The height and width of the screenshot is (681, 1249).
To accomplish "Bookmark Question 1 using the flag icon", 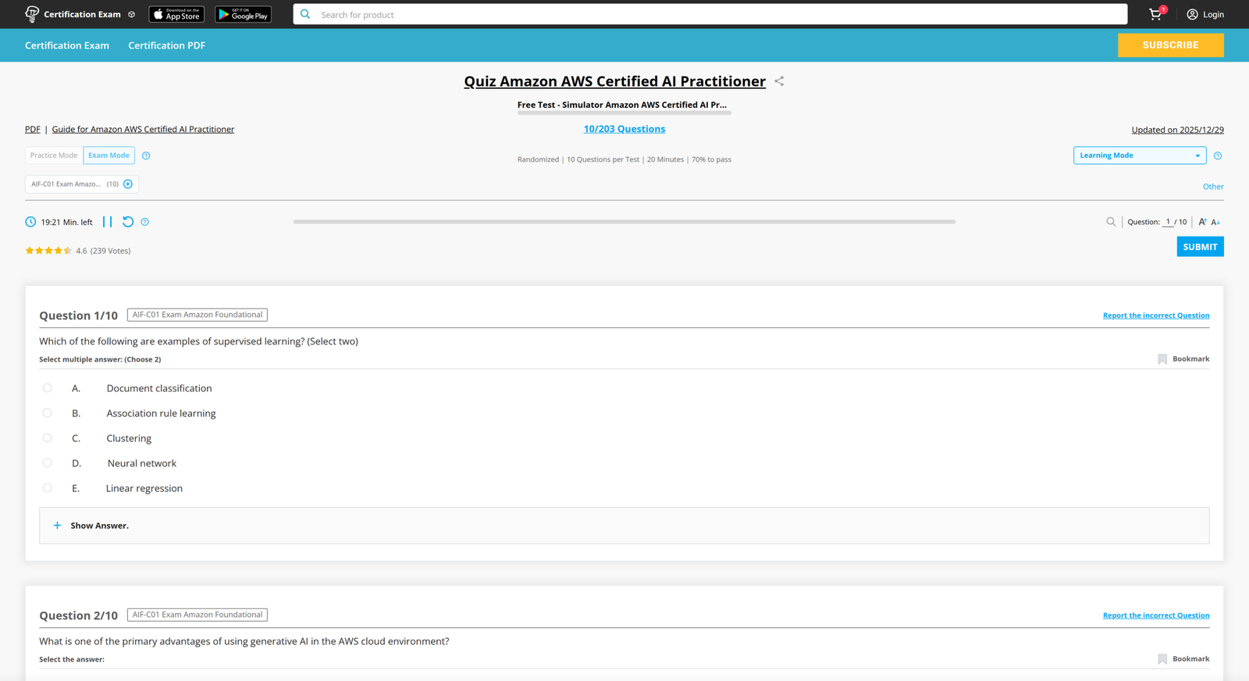I will point(1162,359).
